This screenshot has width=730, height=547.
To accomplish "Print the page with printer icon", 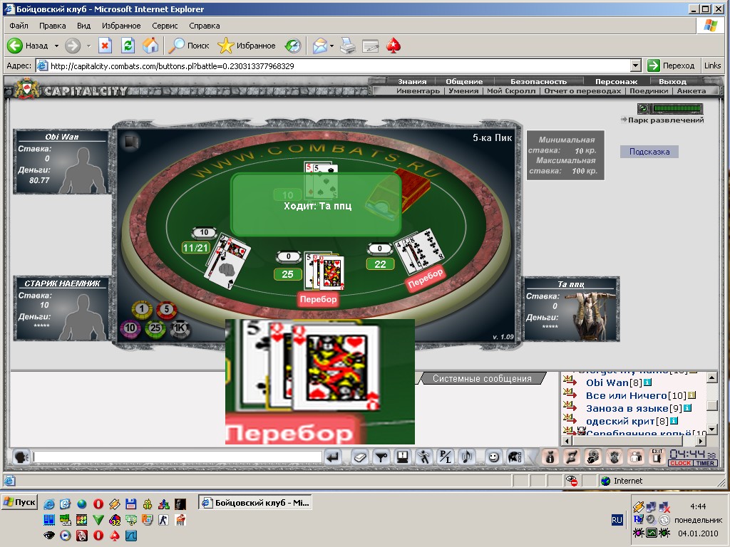I will 348,46.
